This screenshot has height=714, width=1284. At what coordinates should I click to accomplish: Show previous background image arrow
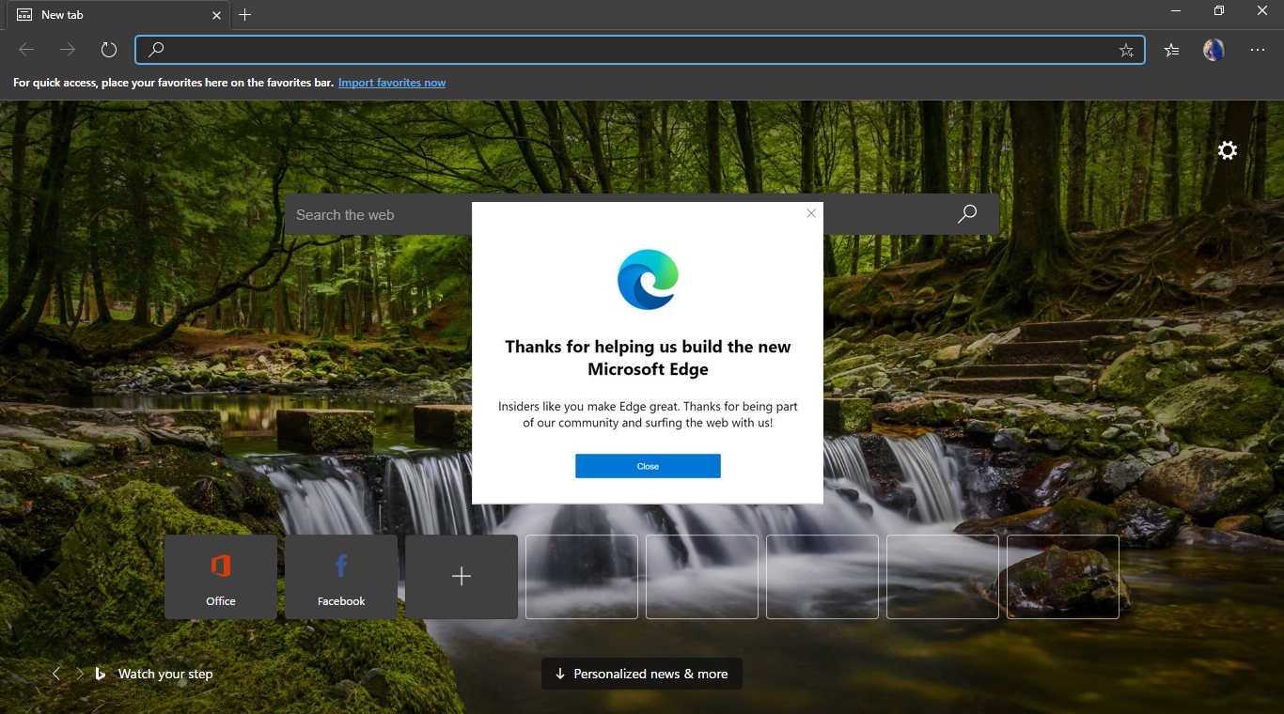coord(56,674)
